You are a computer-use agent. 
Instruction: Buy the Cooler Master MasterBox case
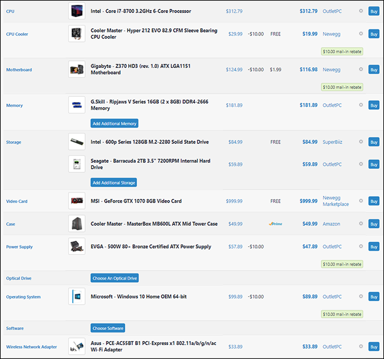(x=374, y=224)
